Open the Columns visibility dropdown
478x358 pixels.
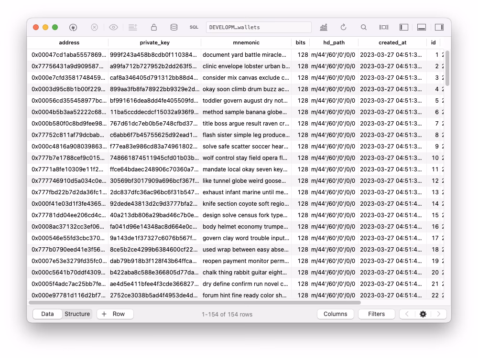point(336,314)
